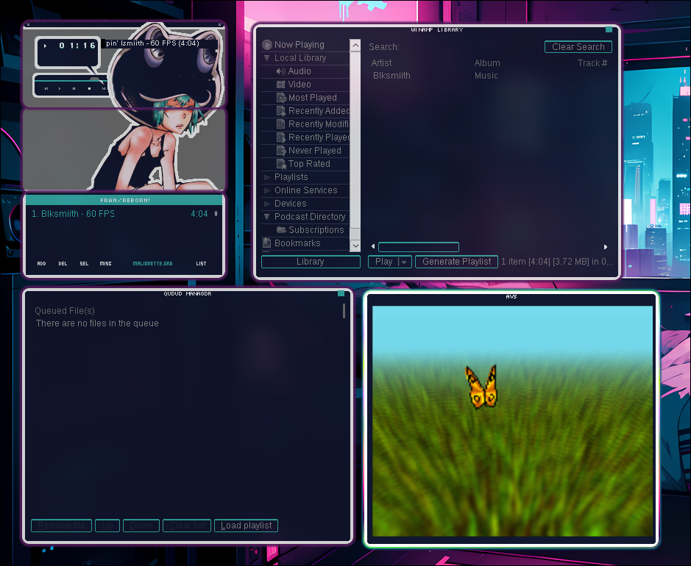The image size is (691, 566).
Task: Click the 4:04 duration in playlist
Action: click(199, 214)
